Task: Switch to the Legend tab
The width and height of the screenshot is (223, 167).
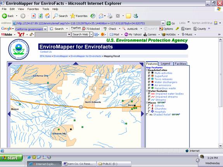Action: [x=166, y=64]
